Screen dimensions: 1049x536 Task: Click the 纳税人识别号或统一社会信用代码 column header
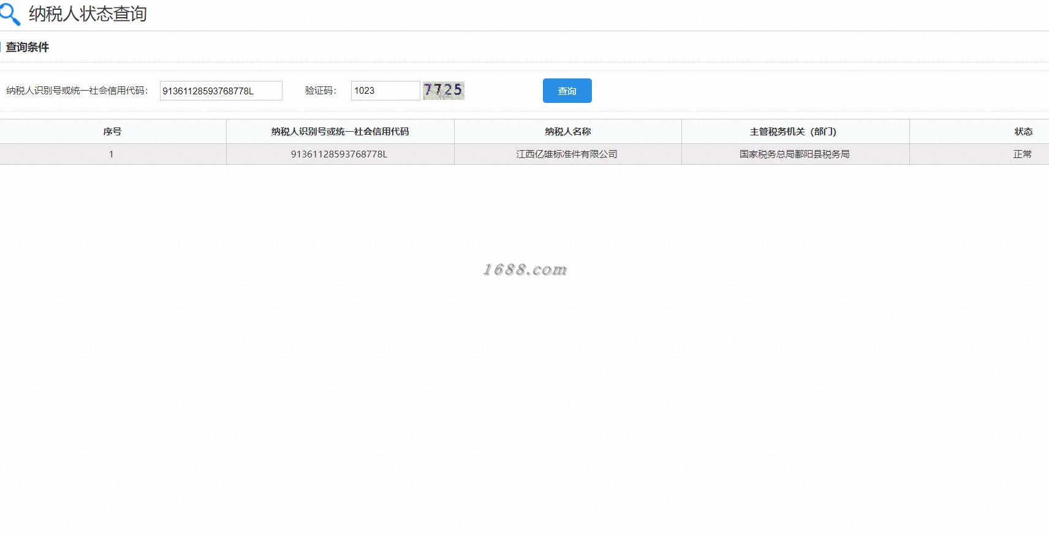pyautogui.click(x=340, y=132)
